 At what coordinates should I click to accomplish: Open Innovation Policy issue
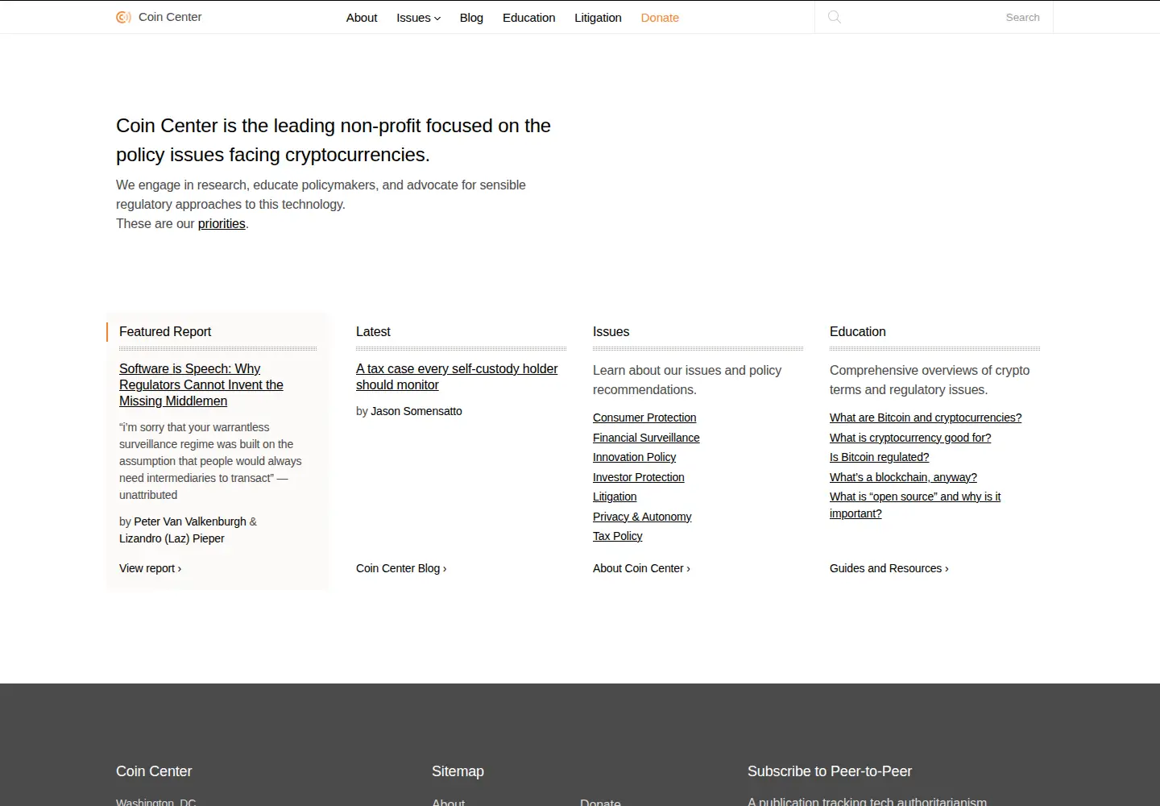(x=634, y=457)
